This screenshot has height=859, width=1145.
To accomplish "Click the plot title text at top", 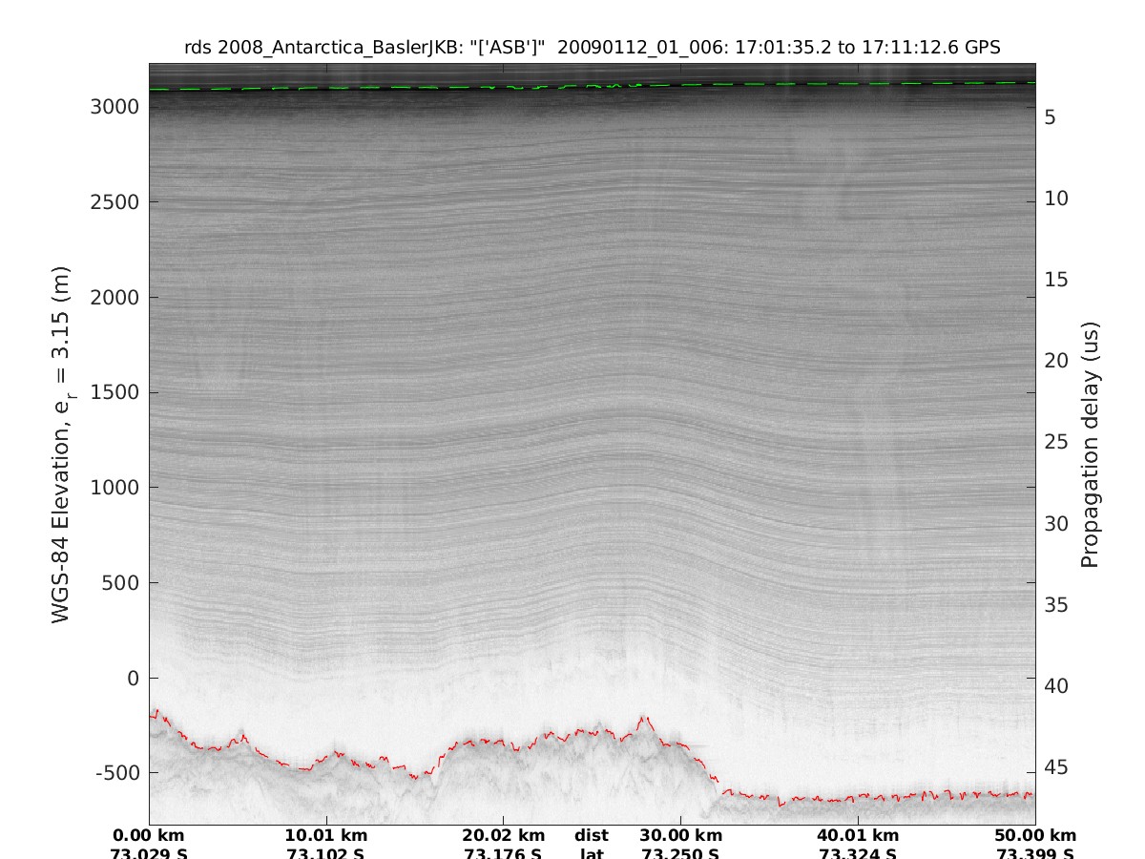I will pyautogui.click(x=592, y=47).
